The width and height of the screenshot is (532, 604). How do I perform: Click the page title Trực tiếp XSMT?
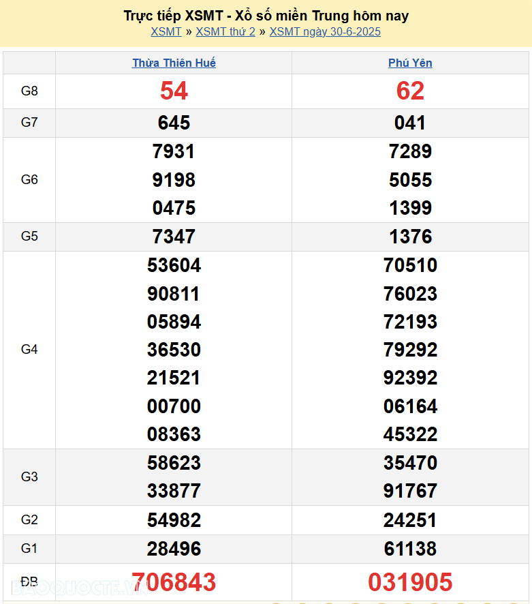click(266, 16)
